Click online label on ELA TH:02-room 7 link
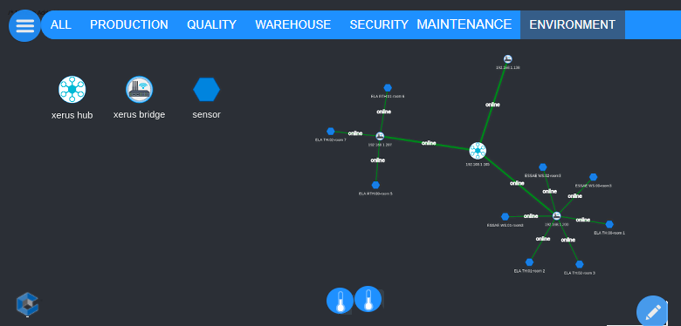Screen dimensions: 681x326 [x=355, y=133]
